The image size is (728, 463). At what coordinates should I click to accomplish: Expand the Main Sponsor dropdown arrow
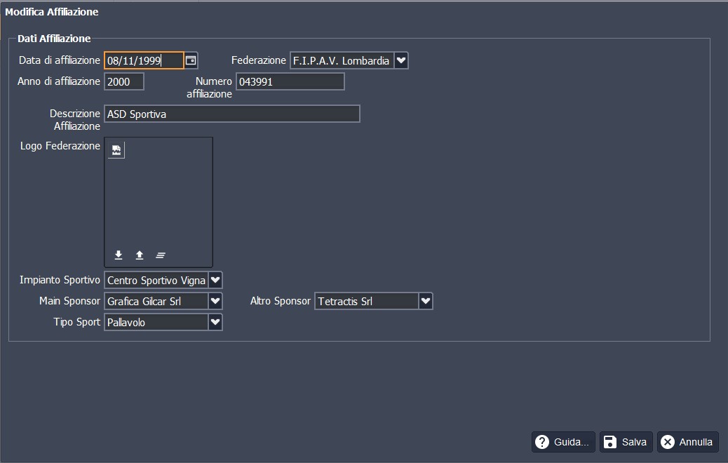point(216,302)
